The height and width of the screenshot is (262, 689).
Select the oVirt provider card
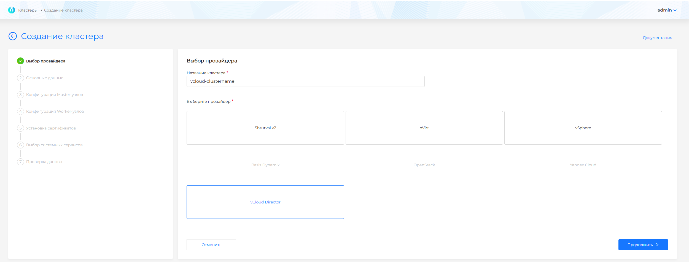(424, 128)
